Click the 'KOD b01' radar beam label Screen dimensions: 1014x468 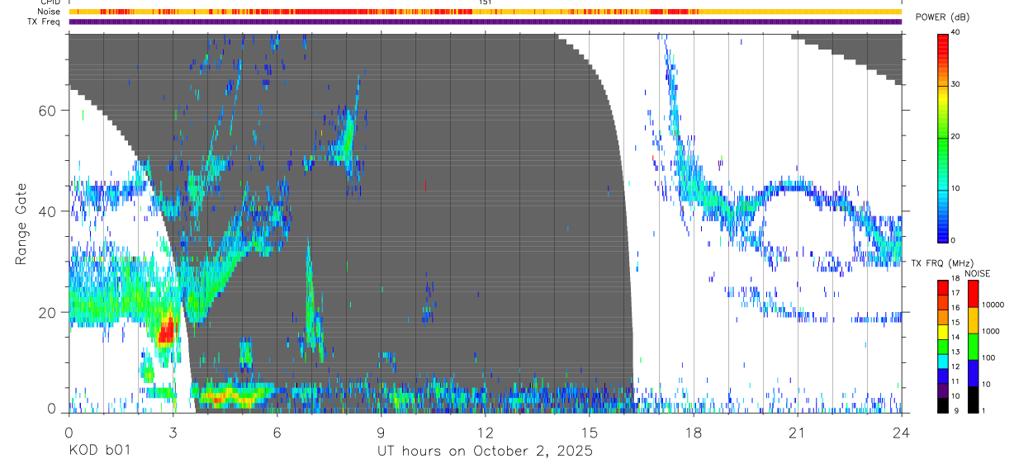[99, 451]
